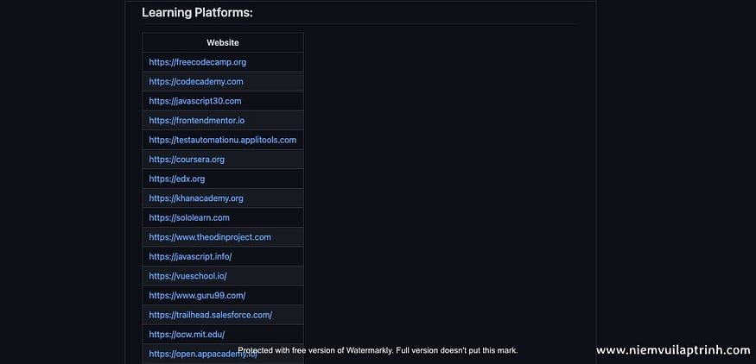Image resolution: width=756 pixels, height=364 pixels.
Task: Open the codecademy.com link
Action: tap(196, 82)
